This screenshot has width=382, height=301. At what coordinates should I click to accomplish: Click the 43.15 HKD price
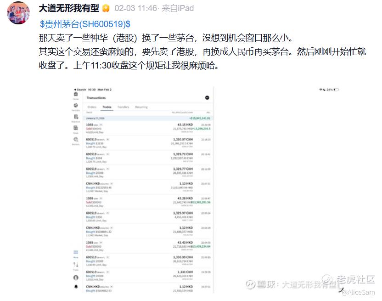(185, 125)
